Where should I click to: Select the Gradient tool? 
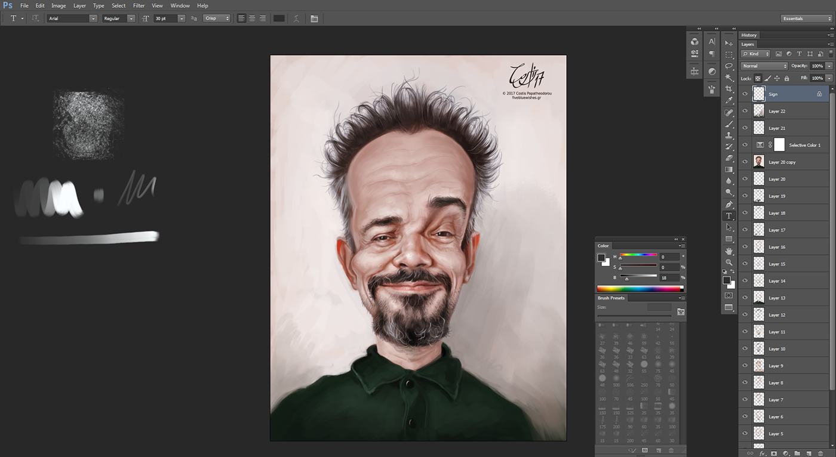(x=729, y=169)
